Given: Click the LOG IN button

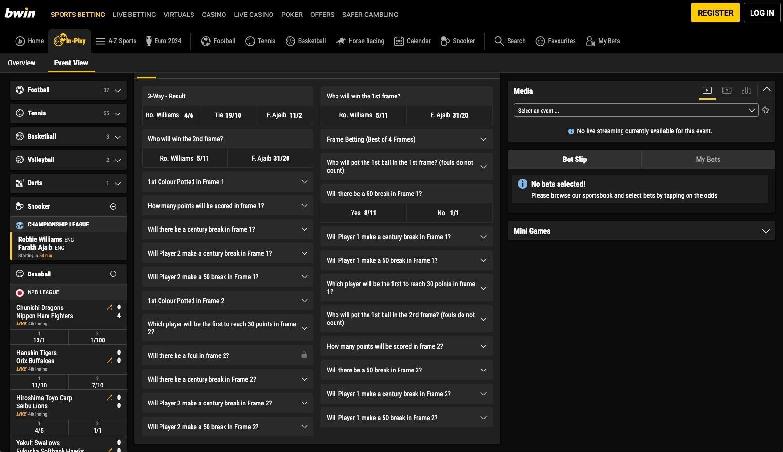Looking at the screenshot, I should pos(762,13).
